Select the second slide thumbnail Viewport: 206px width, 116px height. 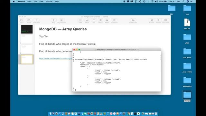(27, 39)
